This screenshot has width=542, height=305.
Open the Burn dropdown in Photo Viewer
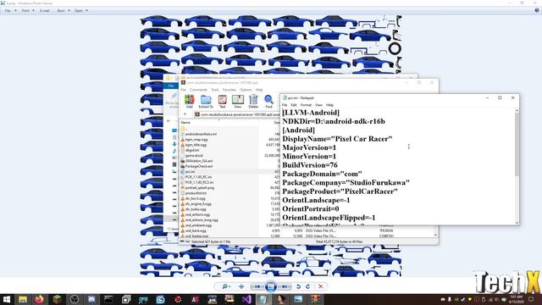tap(64, 11)
